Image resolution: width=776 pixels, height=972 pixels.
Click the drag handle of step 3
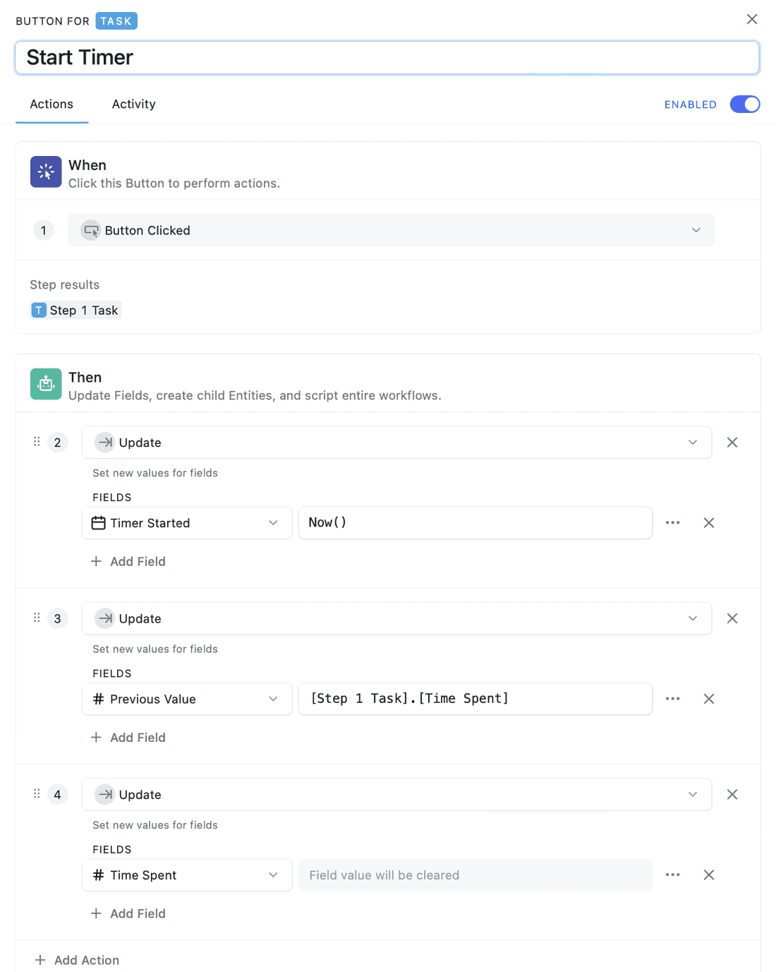[x=37, y=618]
